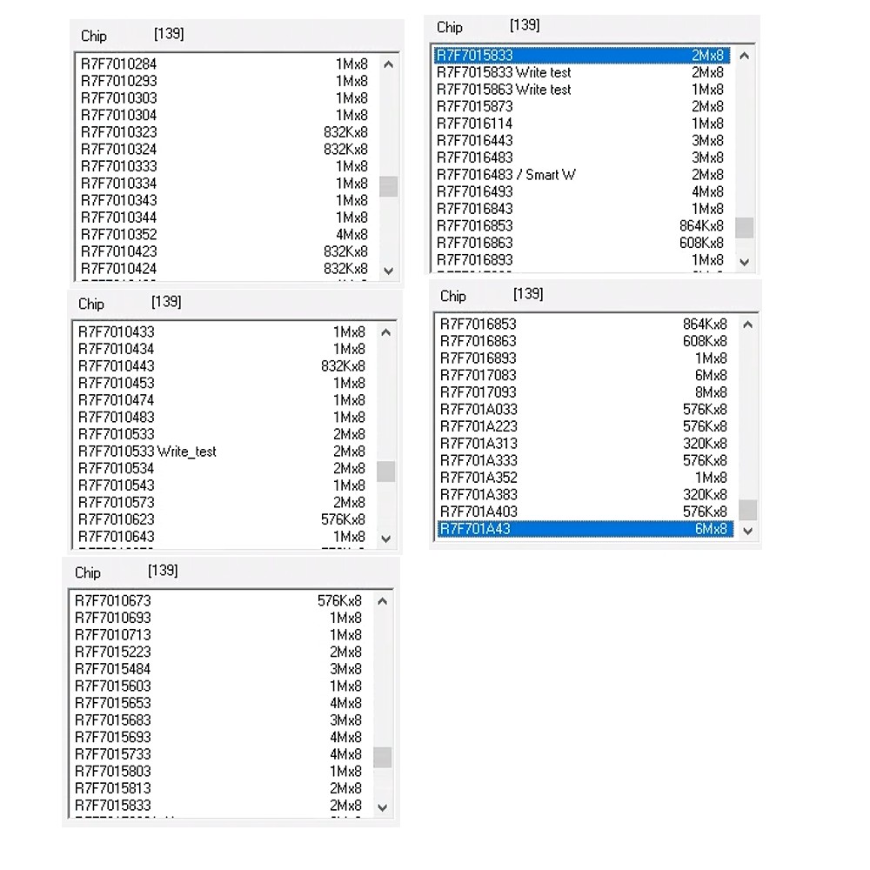Select chip R7F7016114

tap(475, 124)
